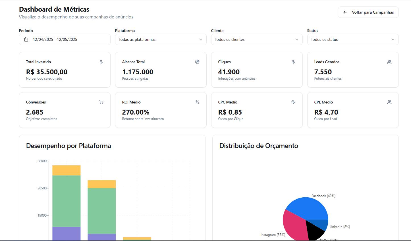
Task: Click the Dashboard de Métricas title
Action: tap(54, 9)
